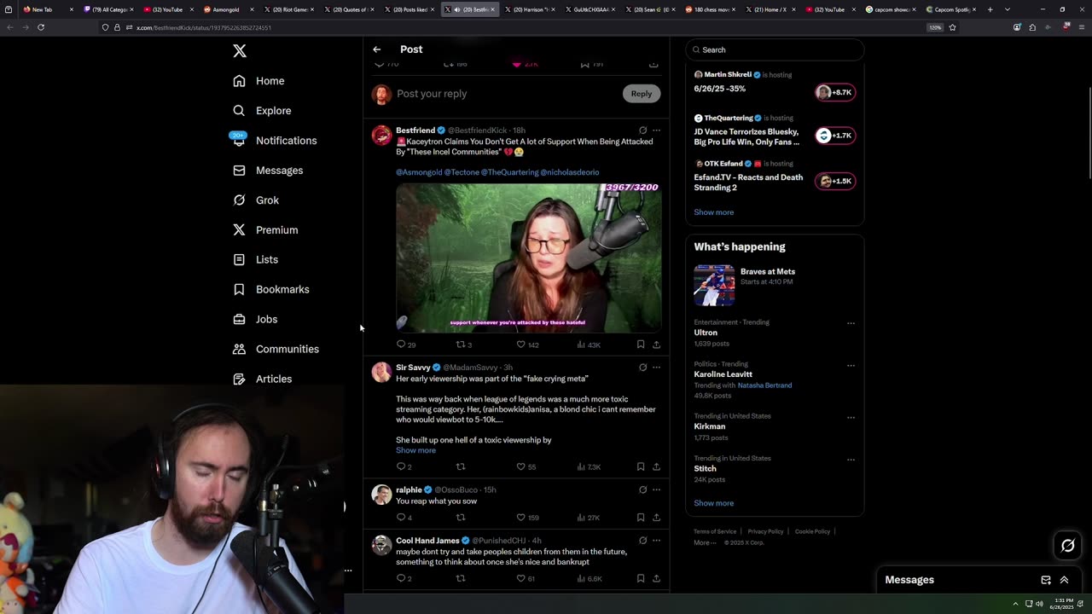The image size is (1092, 614).
Task: Click the @TheQuartering mention
Action: pyautogui.click(x=509, y=172)
